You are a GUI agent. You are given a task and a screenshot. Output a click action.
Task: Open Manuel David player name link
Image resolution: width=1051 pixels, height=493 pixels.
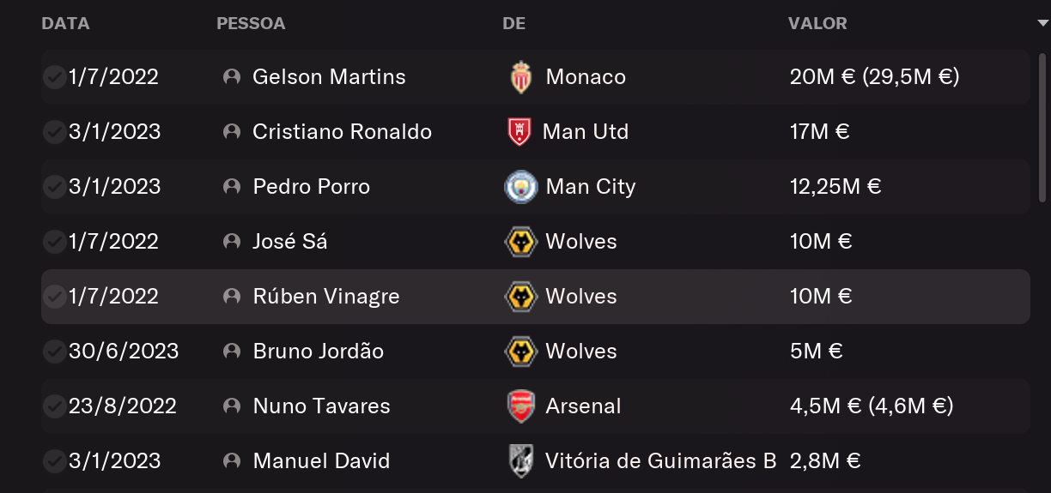(x=321, y=461)
